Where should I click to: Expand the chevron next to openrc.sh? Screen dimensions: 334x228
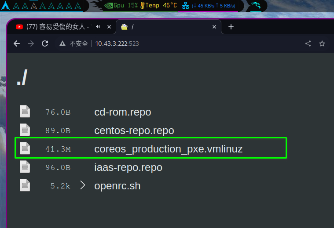[83, 185]
